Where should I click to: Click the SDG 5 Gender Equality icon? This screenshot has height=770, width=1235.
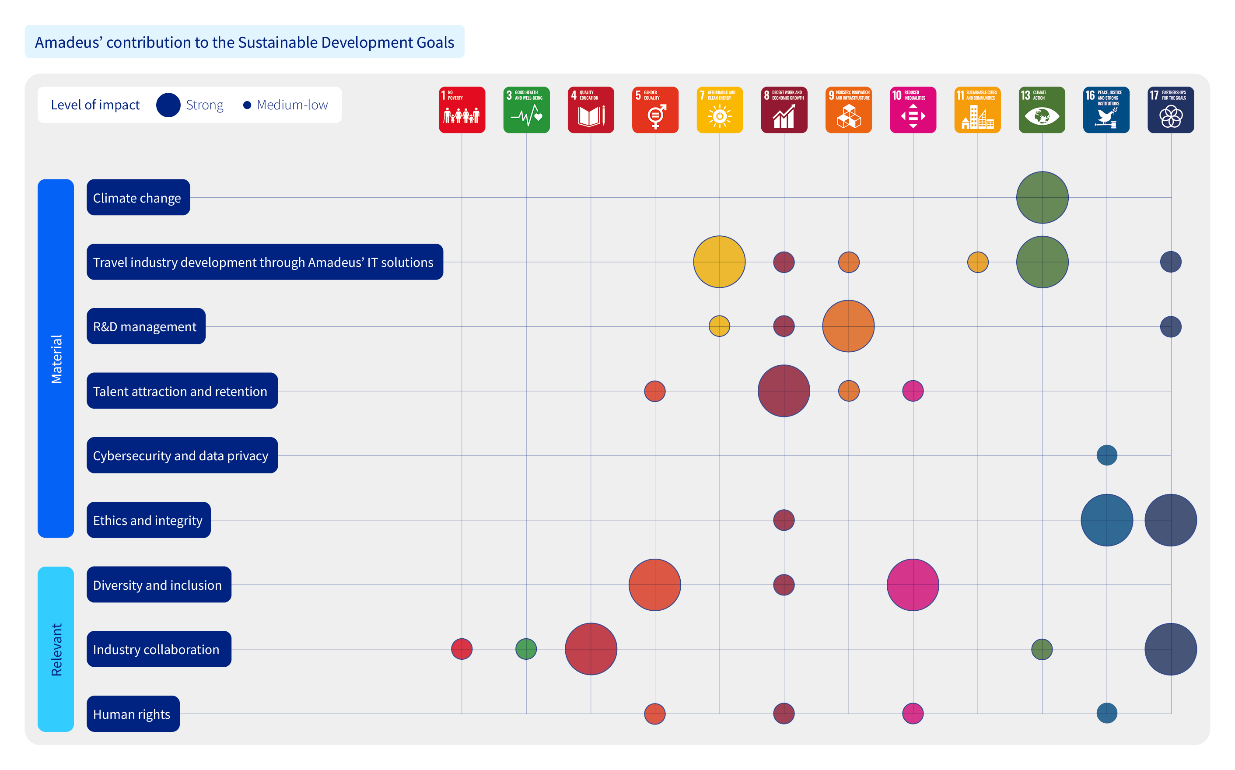pyautogui.click(x=655, y=109)
